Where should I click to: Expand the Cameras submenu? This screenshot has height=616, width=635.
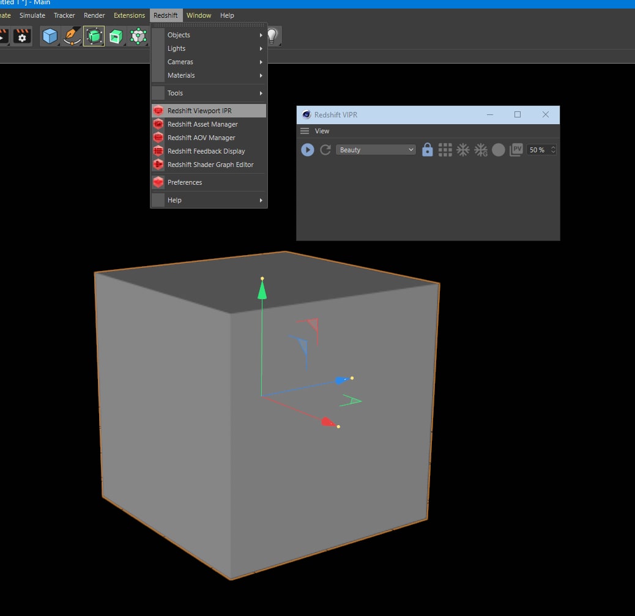pyautogui.click(x=209, y=62)
